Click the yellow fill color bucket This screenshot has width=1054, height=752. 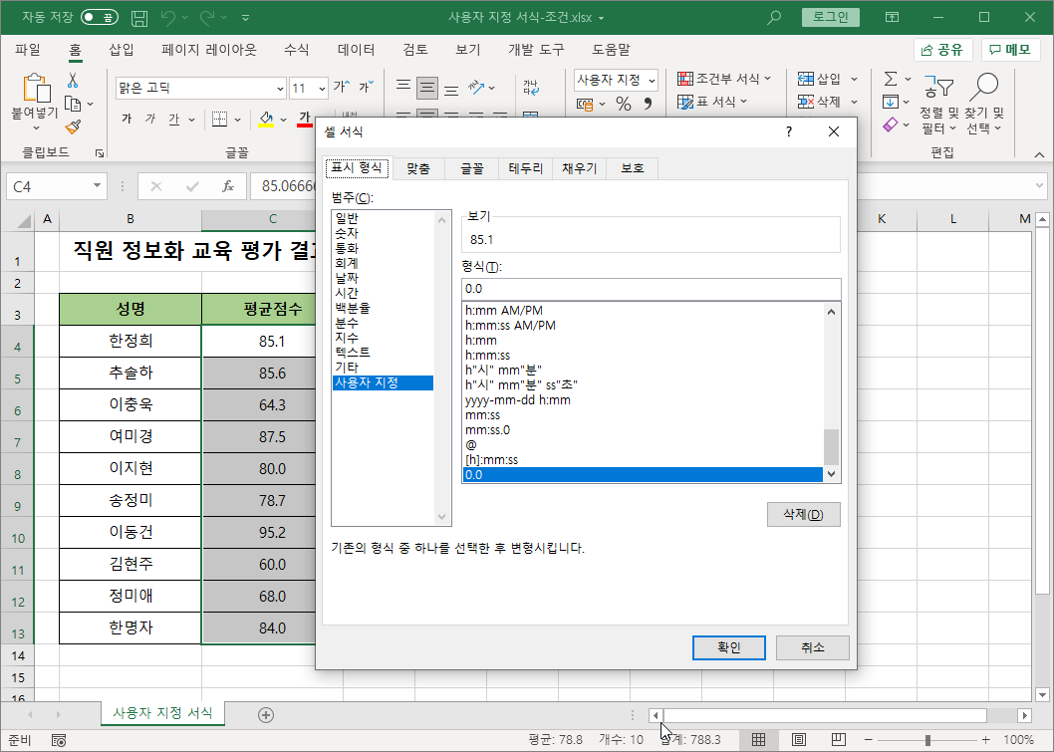pos(266,119)
